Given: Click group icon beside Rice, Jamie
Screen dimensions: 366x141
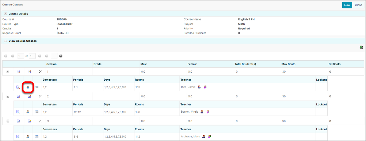Looking at the screenshot, I should point(205,87).
